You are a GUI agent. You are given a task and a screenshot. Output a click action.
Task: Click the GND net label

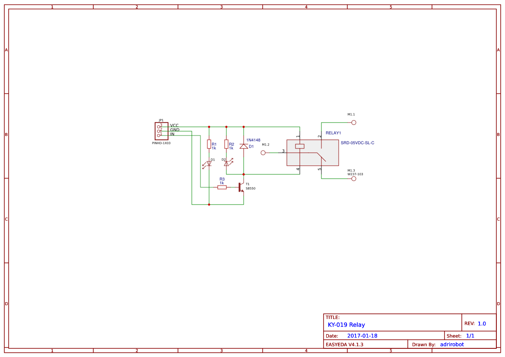tap(175, 130)
